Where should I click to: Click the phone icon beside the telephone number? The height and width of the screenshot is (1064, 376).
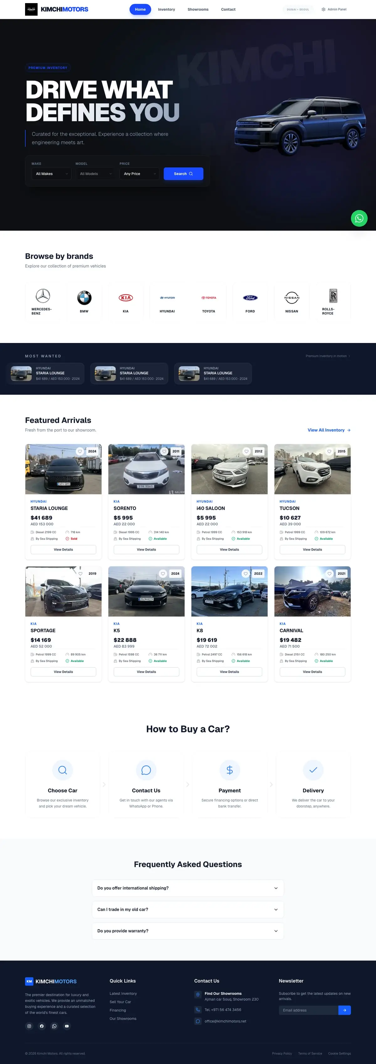coord(198,1010)
